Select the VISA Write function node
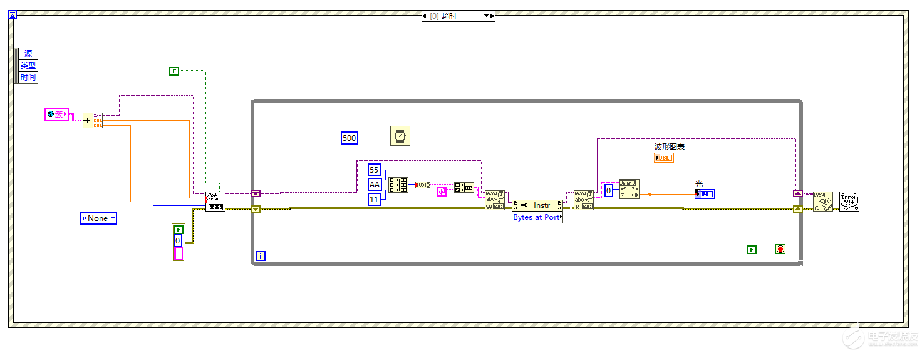Viewport: 922px width, 353px height. tap(494, 200)
